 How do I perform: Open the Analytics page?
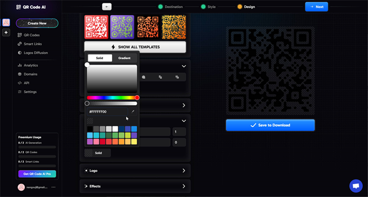(x=28, y=66)
